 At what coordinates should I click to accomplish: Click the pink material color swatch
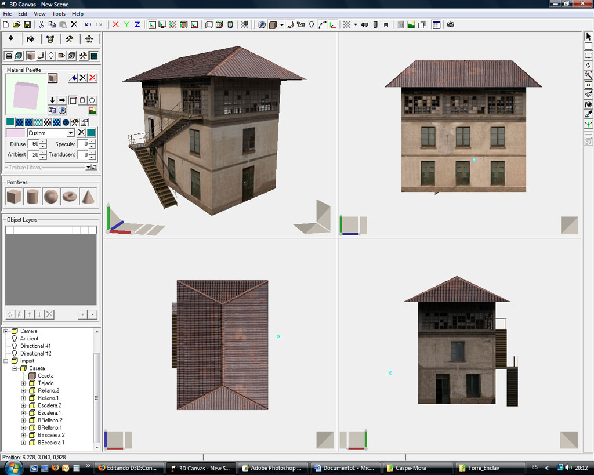[x=16, y=133]
